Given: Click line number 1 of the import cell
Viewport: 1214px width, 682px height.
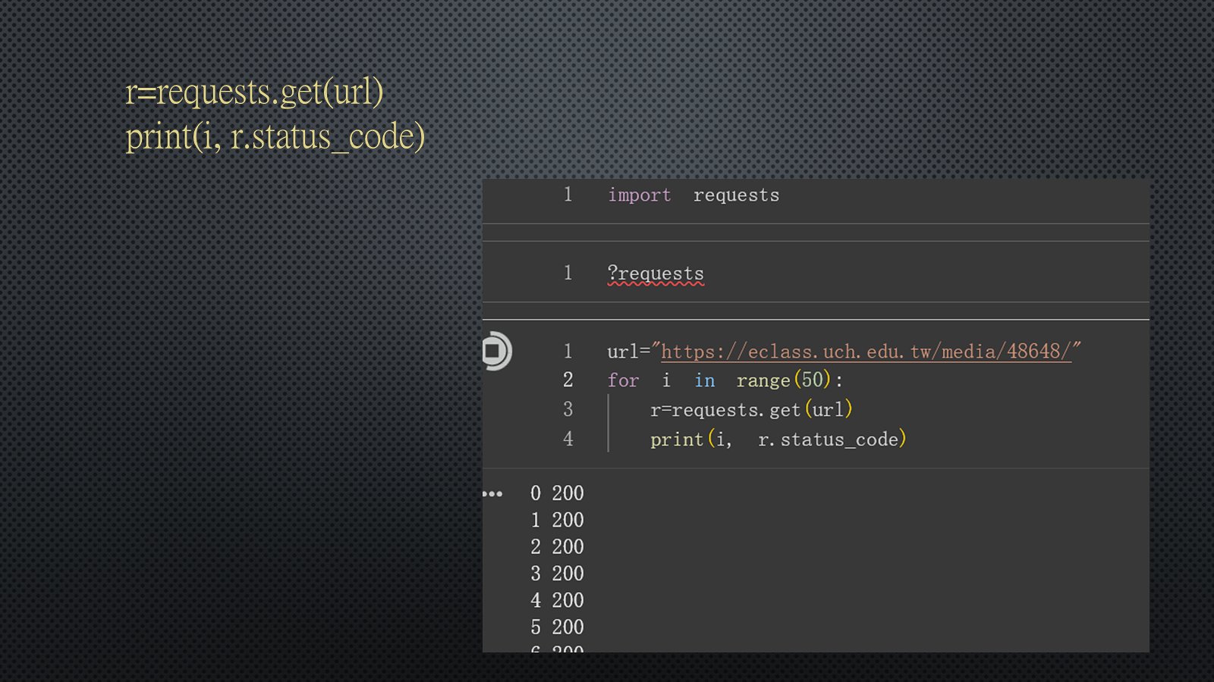Looking at the screenshot, I should (568, 196).
